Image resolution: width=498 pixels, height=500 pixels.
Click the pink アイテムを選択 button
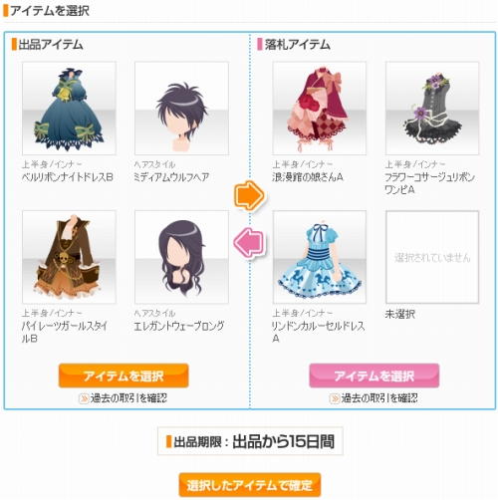coord(374,375)
